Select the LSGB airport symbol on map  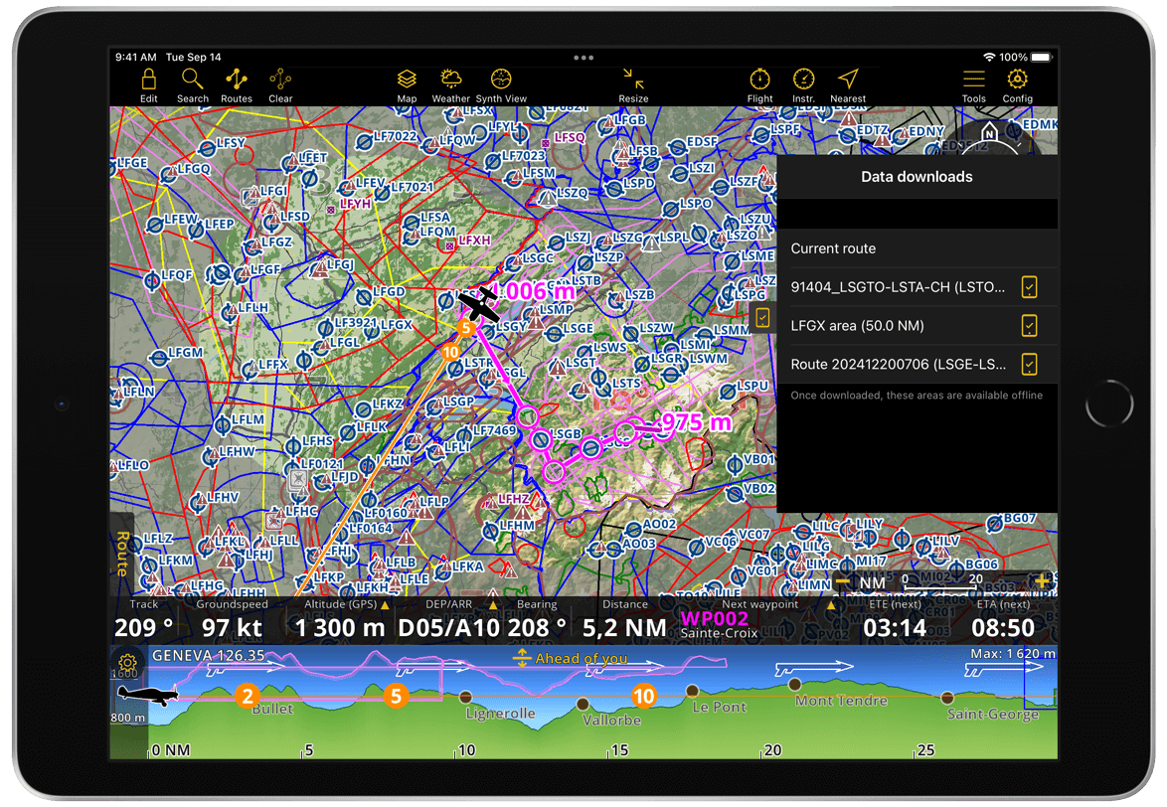tap(541, 439)
